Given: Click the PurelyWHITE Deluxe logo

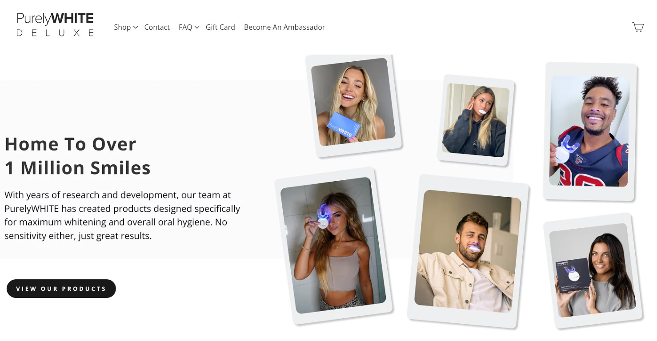Looking at the screenshot, I should 55,25.
